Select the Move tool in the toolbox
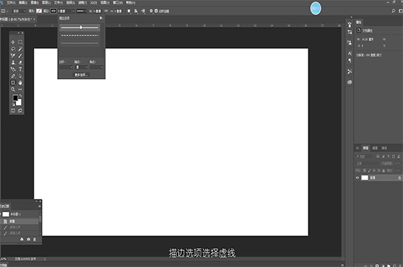 tap(13, 42)
